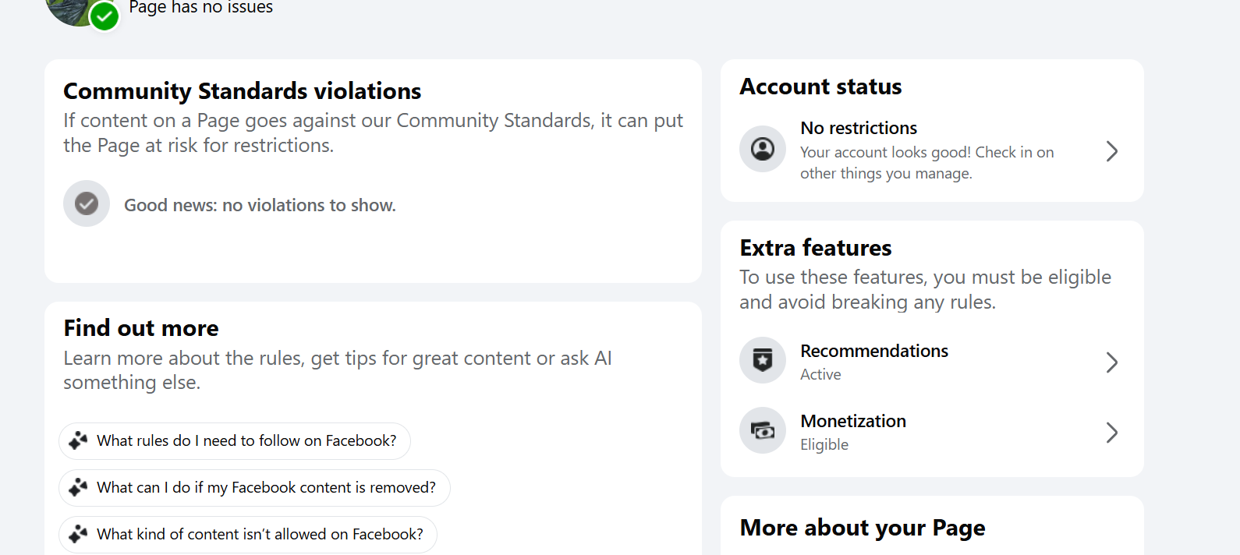
Task: Open Recommendations using its chevron arrow
Action: click(x=1111, y=362)
